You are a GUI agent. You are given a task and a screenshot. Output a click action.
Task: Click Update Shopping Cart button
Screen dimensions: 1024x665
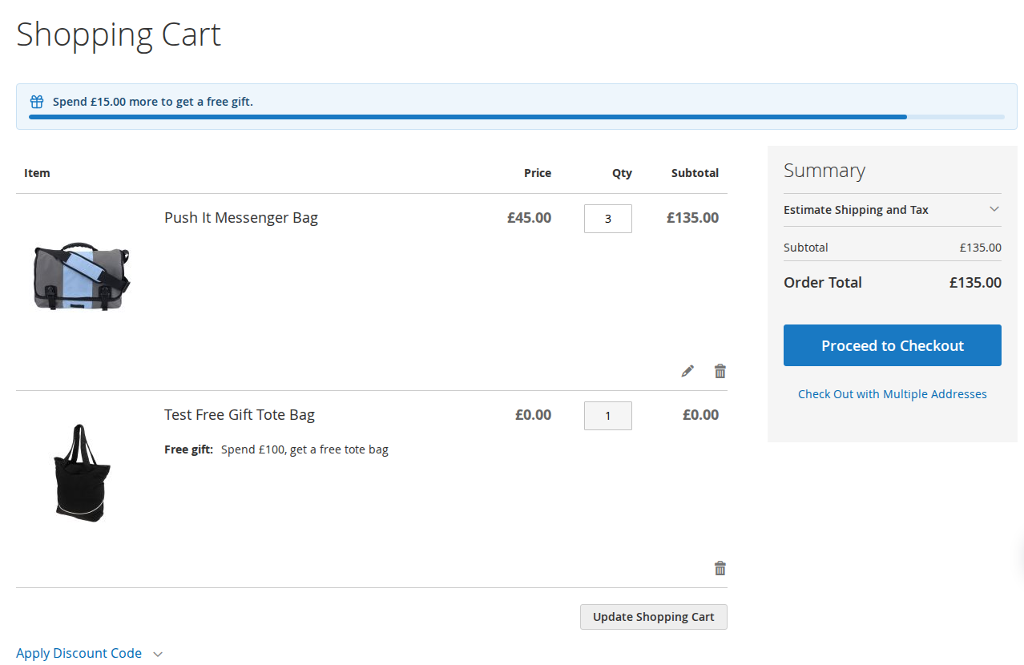coord(654,617)
